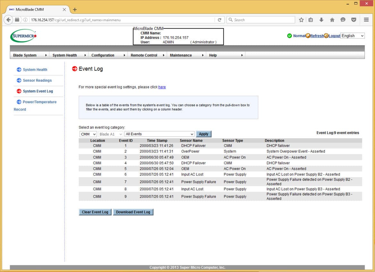Go to the browser home icon
Screen dimensions: 375x272
coord(332,20)
